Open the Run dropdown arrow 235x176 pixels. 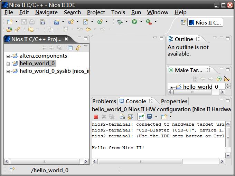141,22
